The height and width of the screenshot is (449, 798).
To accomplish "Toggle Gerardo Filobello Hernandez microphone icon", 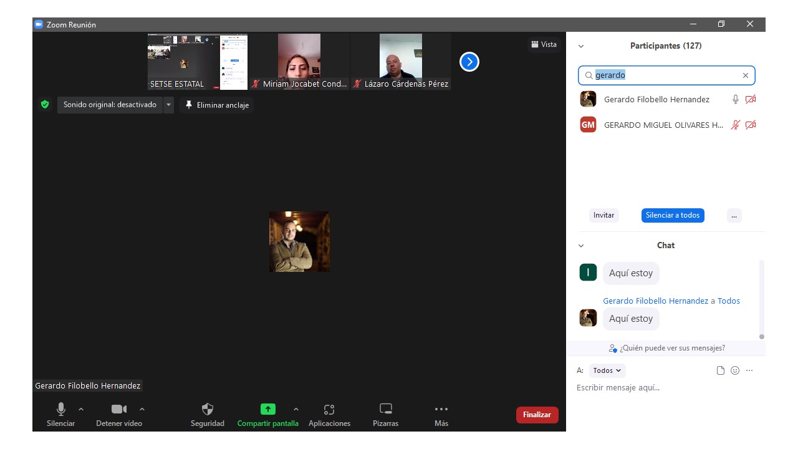I will click(x=736, y=99).
